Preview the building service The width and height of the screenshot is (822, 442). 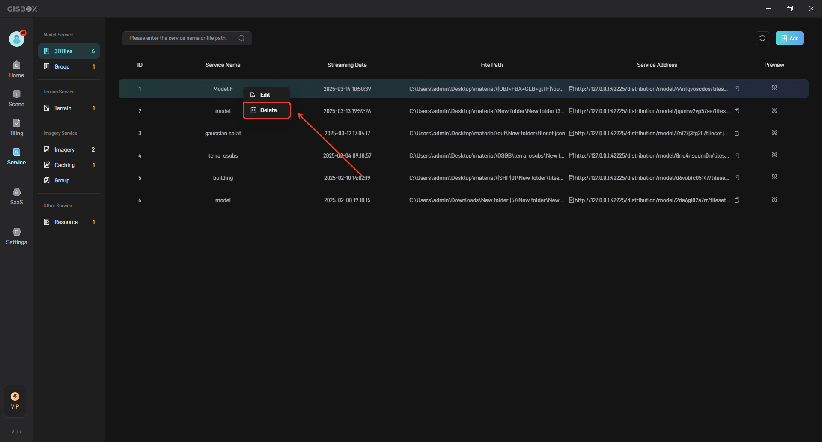(774, 177)
